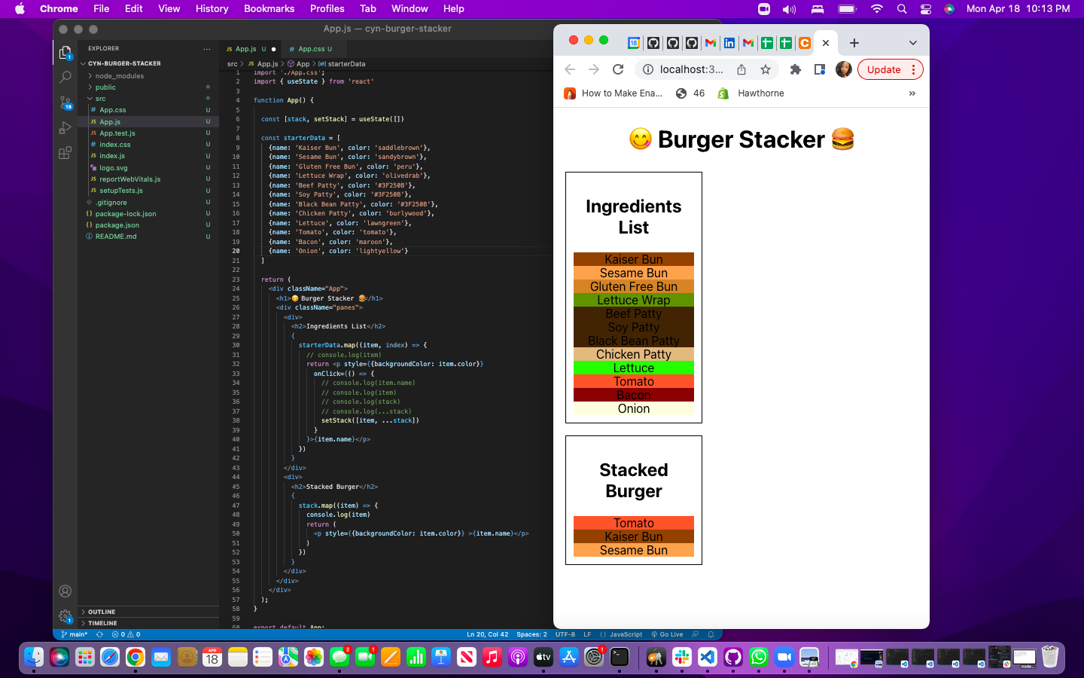The image size is (1084, 678).
Task: Open the Bookmarks menu
Action: tap(269, 9)
